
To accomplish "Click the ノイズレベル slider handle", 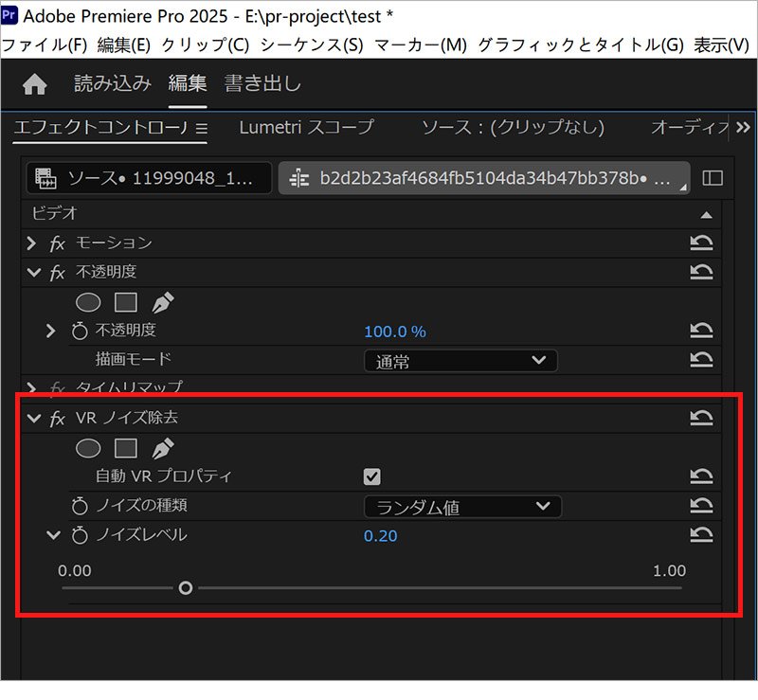I will tap(186, 588).
